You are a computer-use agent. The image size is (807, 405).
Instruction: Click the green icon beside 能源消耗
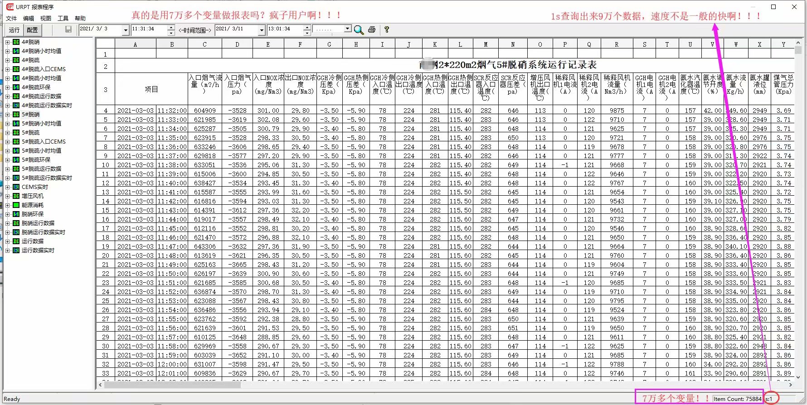coord(16,205)
